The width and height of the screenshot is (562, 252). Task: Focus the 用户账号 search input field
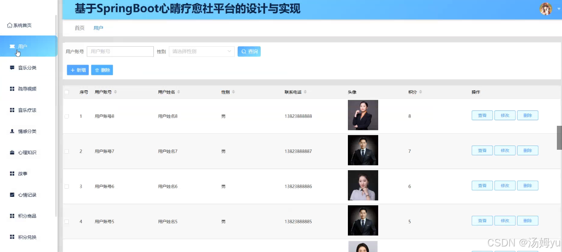[x=120, y=51]
